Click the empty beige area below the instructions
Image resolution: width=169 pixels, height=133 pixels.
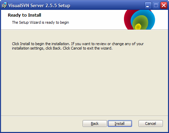tap(84, 82)
